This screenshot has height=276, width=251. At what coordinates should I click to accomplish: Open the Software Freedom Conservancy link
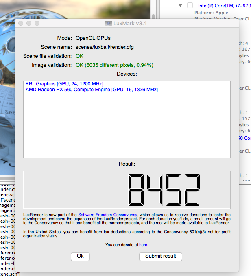[107, 215]
